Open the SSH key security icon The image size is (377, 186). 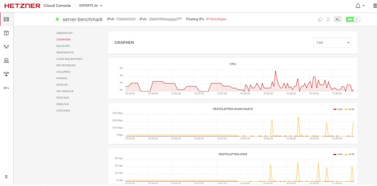(7, 88)
